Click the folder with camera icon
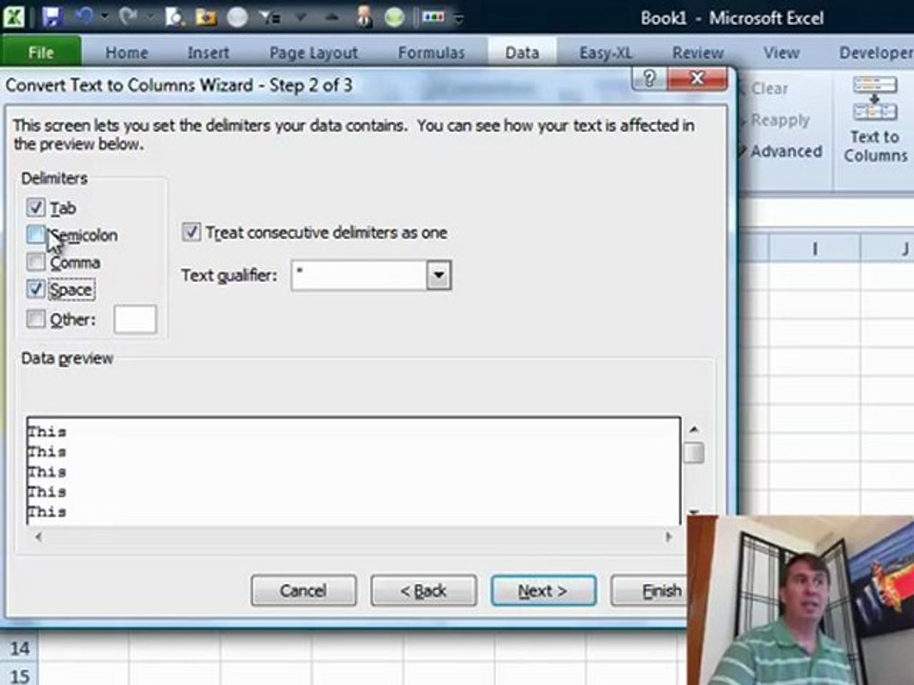The width and height of the screenshot is (914, 685). coord(206,17)
